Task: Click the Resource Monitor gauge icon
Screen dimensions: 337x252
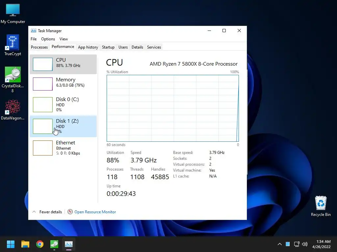Action: [70, 212]
